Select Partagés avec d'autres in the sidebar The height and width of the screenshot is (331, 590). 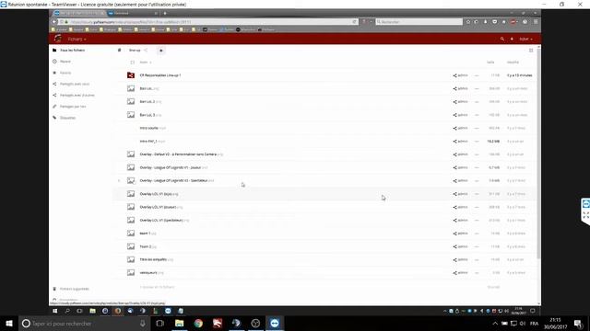(x=77, y=95)
